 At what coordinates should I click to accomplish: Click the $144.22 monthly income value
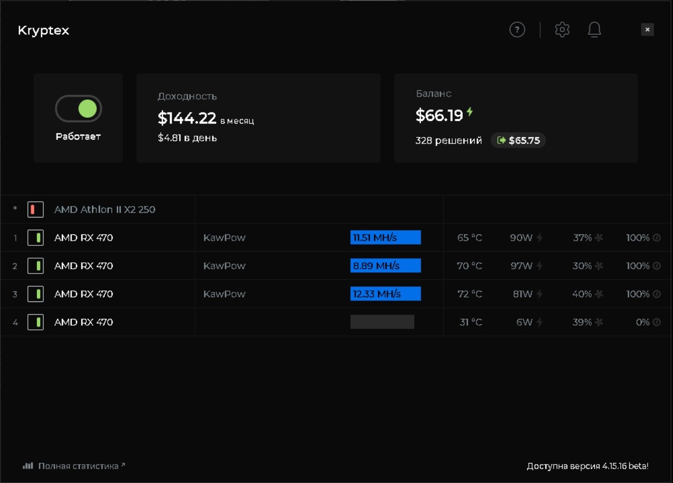click(x=187, y=118)
